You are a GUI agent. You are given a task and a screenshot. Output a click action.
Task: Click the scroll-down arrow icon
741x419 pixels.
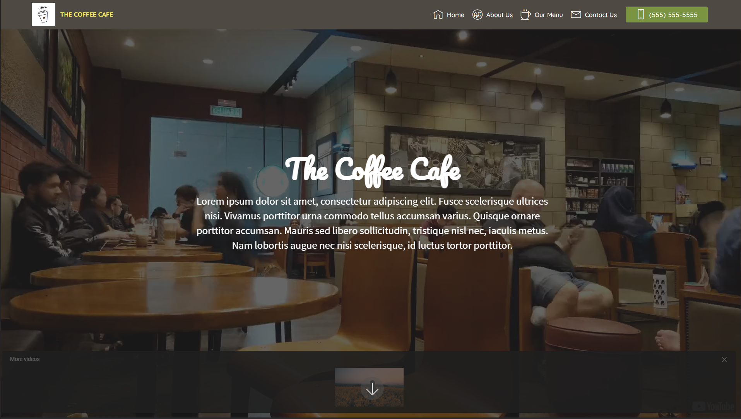[x=372, y=388]
